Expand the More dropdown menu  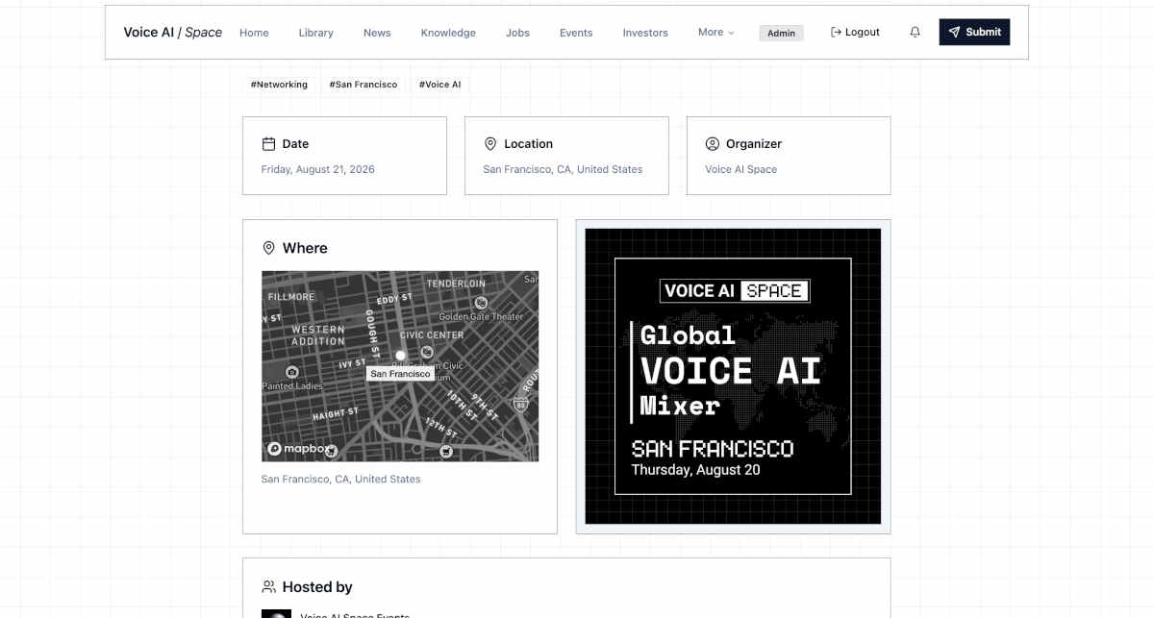(x=715, y=32)
